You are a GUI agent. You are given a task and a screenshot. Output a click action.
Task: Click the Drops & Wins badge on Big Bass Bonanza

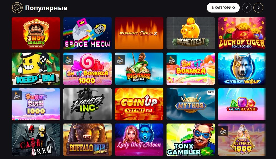[x=120, y=60]
